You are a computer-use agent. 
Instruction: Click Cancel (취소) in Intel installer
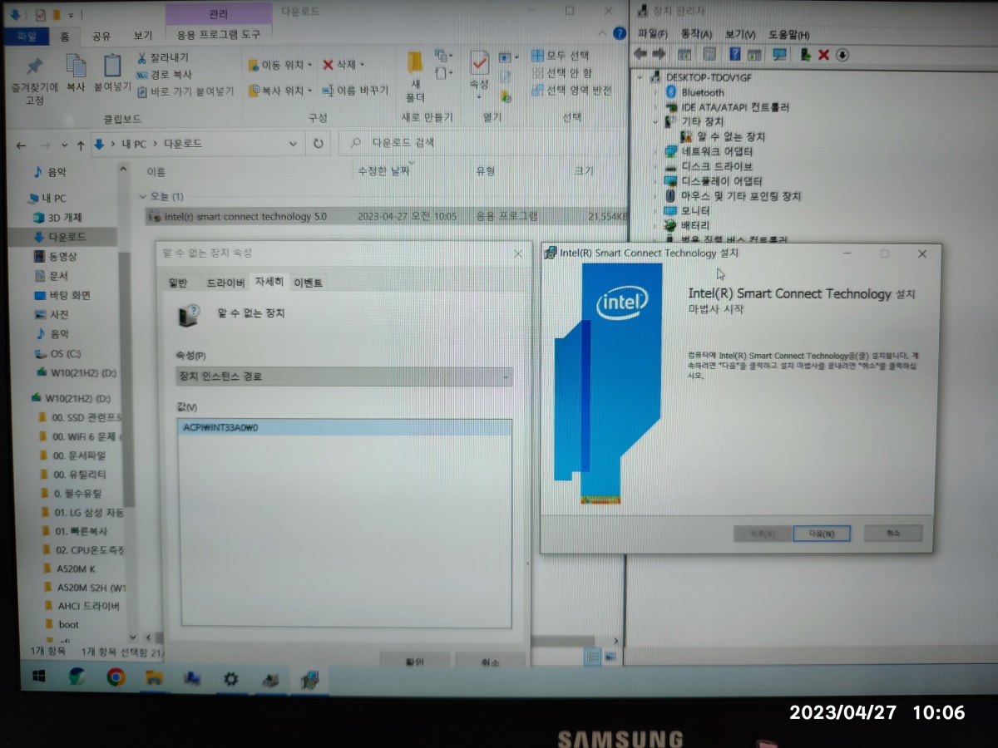(893, 533)
